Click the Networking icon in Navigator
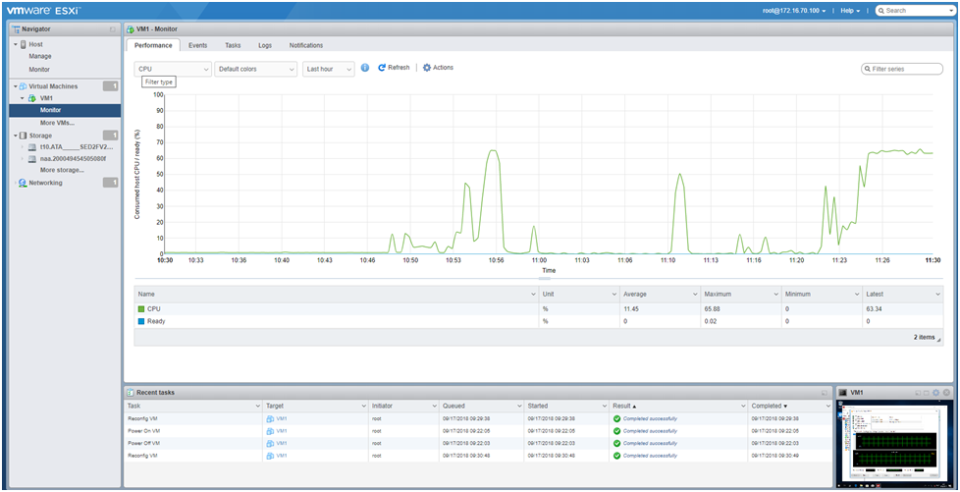This screenshot has width=960, height=492. [x=23, y=183]
